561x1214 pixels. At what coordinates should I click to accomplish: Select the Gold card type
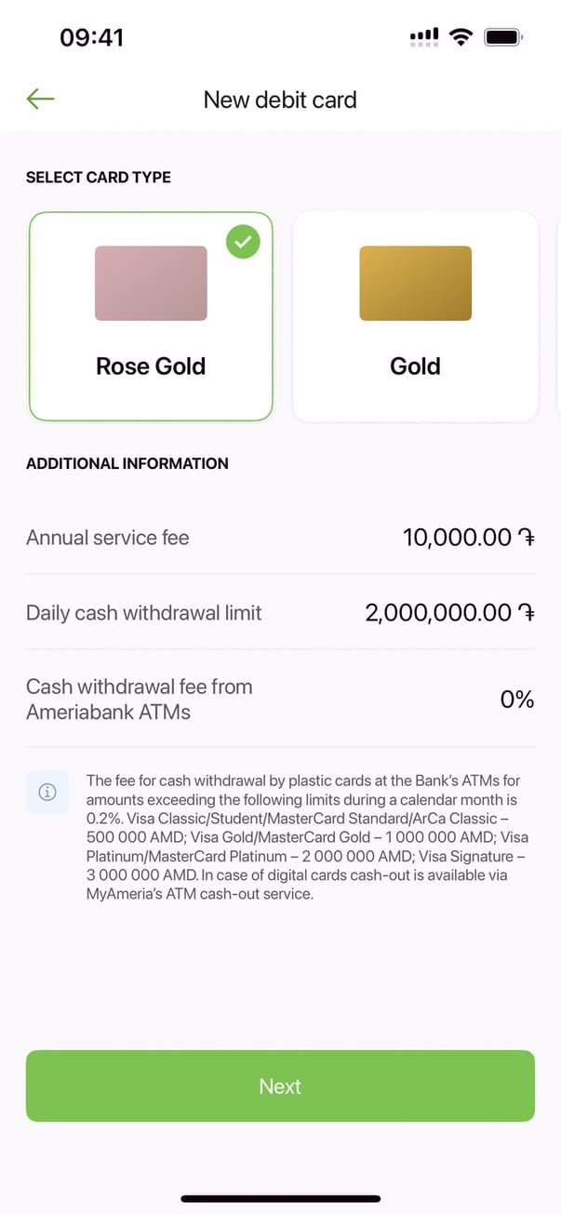point(415,316)
